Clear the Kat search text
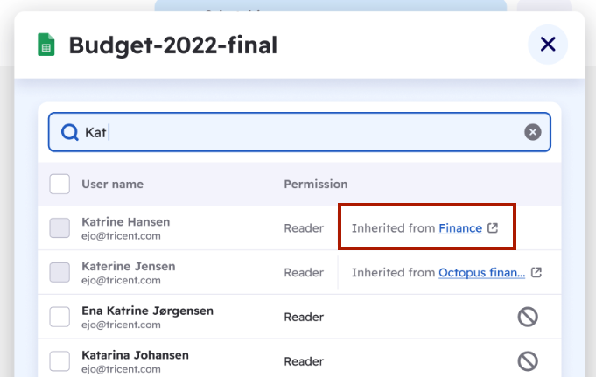 (532, 132)
